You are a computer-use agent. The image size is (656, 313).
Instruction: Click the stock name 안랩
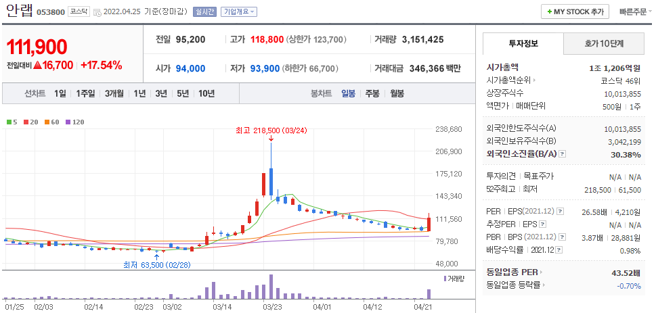pyautogui.click(x=19, y=11)
